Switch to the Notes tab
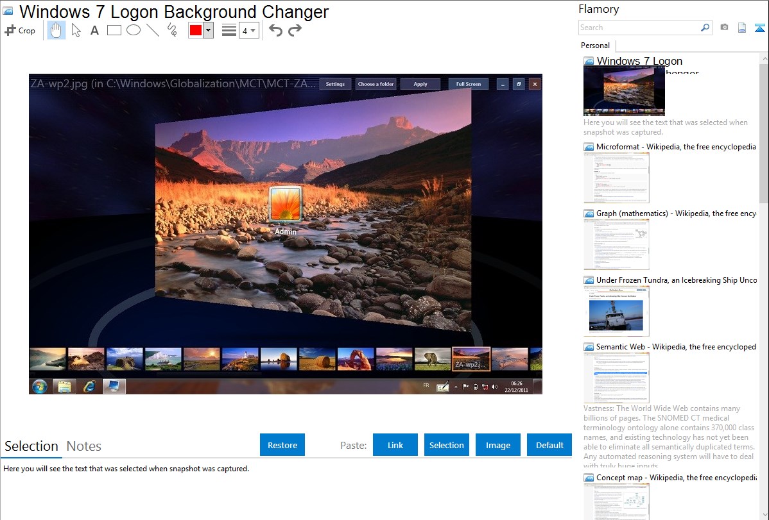Viewport: 769px width, 520px height. 83,446
